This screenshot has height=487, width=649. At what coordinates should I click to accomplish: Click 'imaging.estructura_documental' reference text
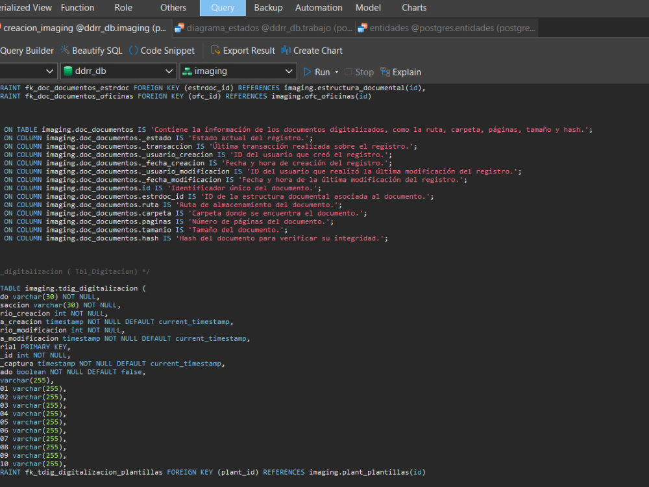344,88
